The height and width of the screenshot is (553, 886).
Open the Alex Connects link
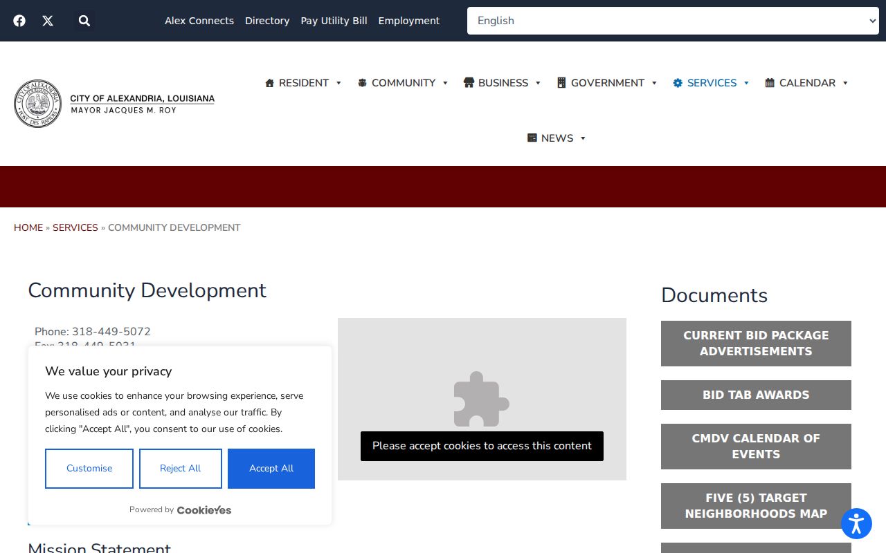click(199, 21)
